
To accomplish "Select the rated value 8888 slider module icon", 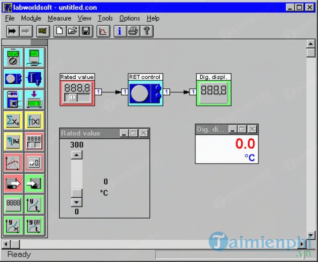I will [34, 142].
